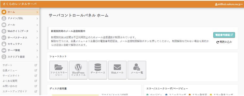
Task: Select サーバ情報 in the sidebar menu
Action: pos(20,50)
